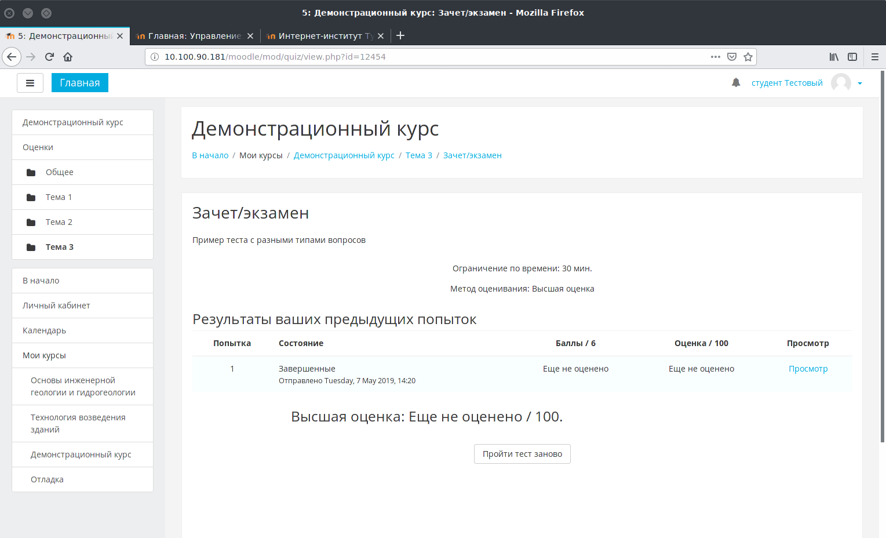Reload the current page
Image resolution: width=886 pixels, height=538 pixels.
point(49,57)
